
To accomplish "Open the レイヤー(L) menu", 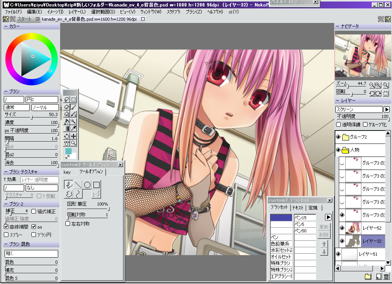I will coord(77,12).
